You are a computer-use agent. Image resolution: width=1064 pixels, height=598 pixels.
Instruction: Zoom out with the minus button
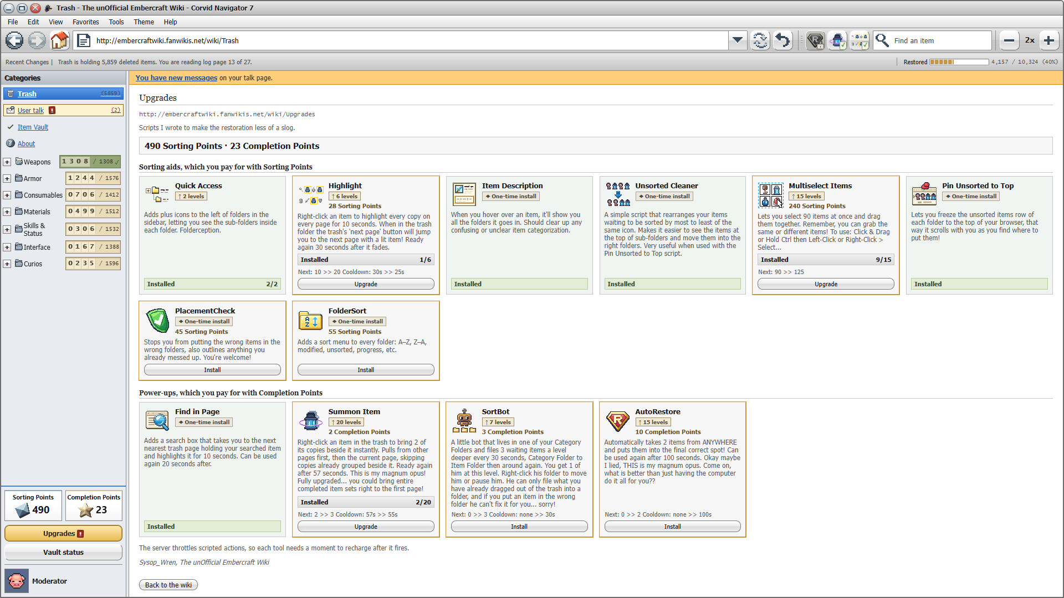point(1009,40)
